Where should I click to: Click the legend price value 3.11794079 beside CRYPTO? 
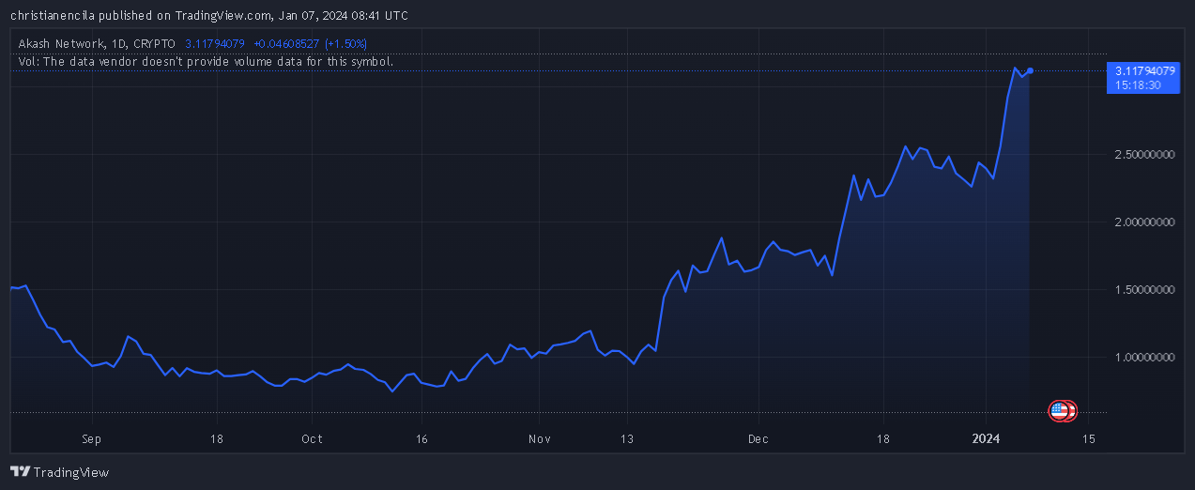[215, 43]
